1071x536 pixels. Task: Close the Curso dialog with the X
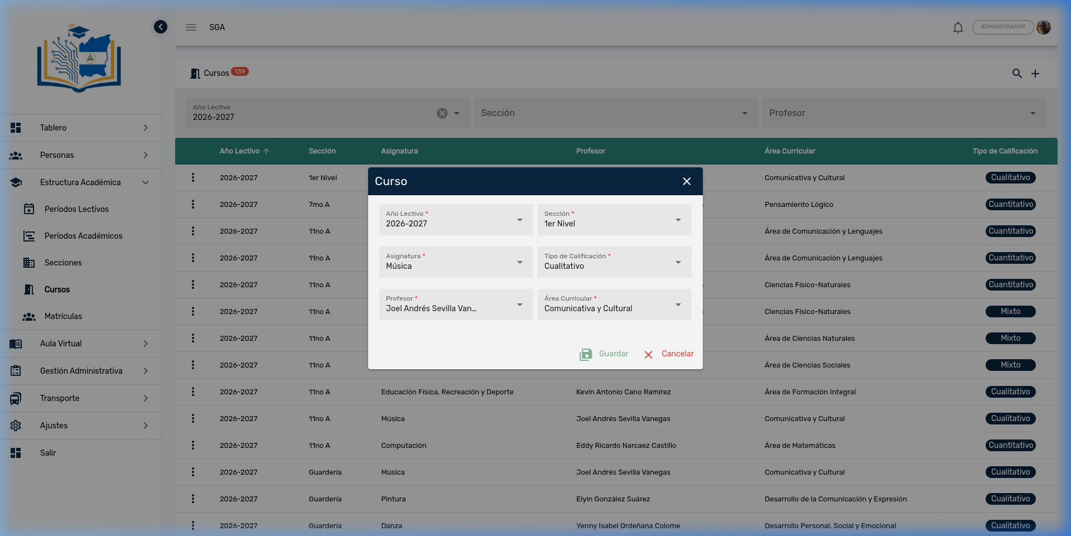pyautogui.click(x=687, y=181)
